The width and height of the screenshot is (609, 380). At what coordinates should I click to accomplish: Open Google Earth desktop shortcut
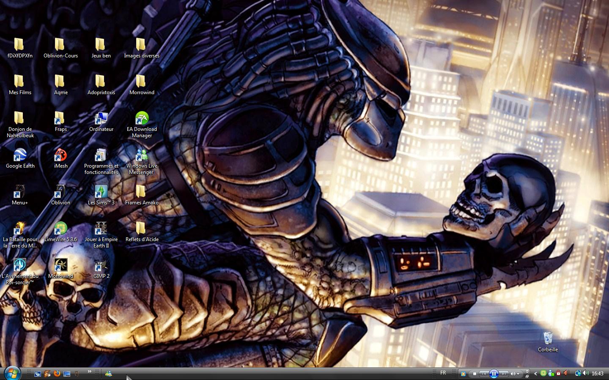coord(20,156)
